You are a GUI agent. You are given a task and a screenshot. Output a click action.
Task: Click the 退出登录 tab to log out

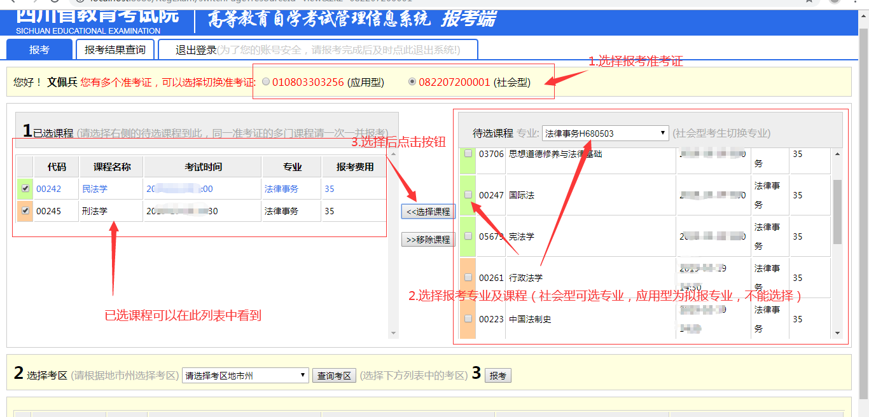pos(196,50)
